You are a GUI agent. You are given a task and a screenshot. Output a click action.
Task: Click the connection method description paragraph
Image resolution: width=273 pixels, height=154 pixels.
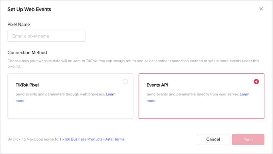pos(133,61)
